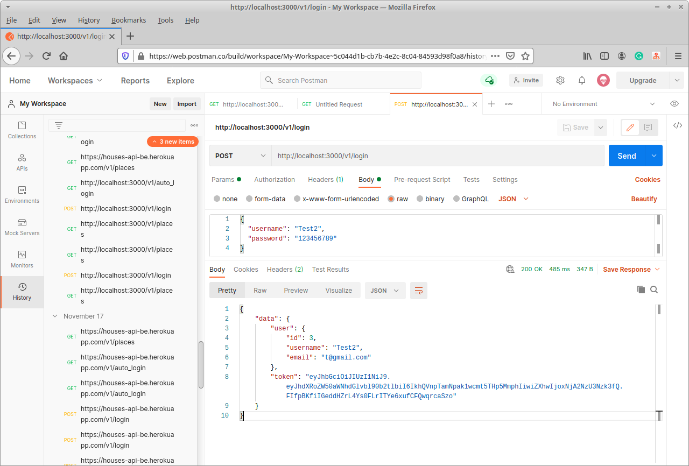Open Firefox hamburger menu
The width and height of the screenshot is (689, 466).
point(678,56)
